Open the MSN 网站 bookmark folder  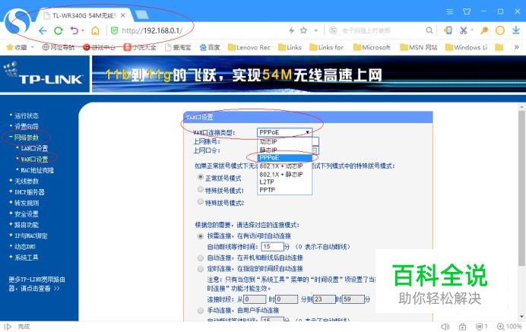tap(419, 47)
